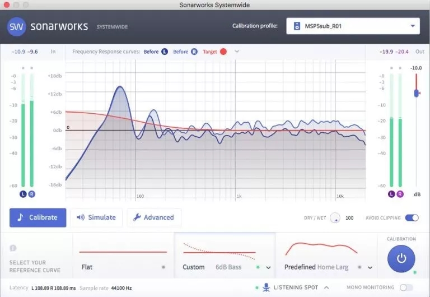Click the right channel R badge under output meter

point(400,194)
